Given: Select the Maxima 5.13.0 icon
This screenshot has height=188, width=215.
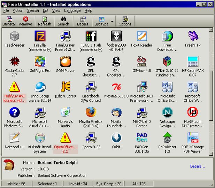Looking at the screenshot, I should click(x=116, y=87).
